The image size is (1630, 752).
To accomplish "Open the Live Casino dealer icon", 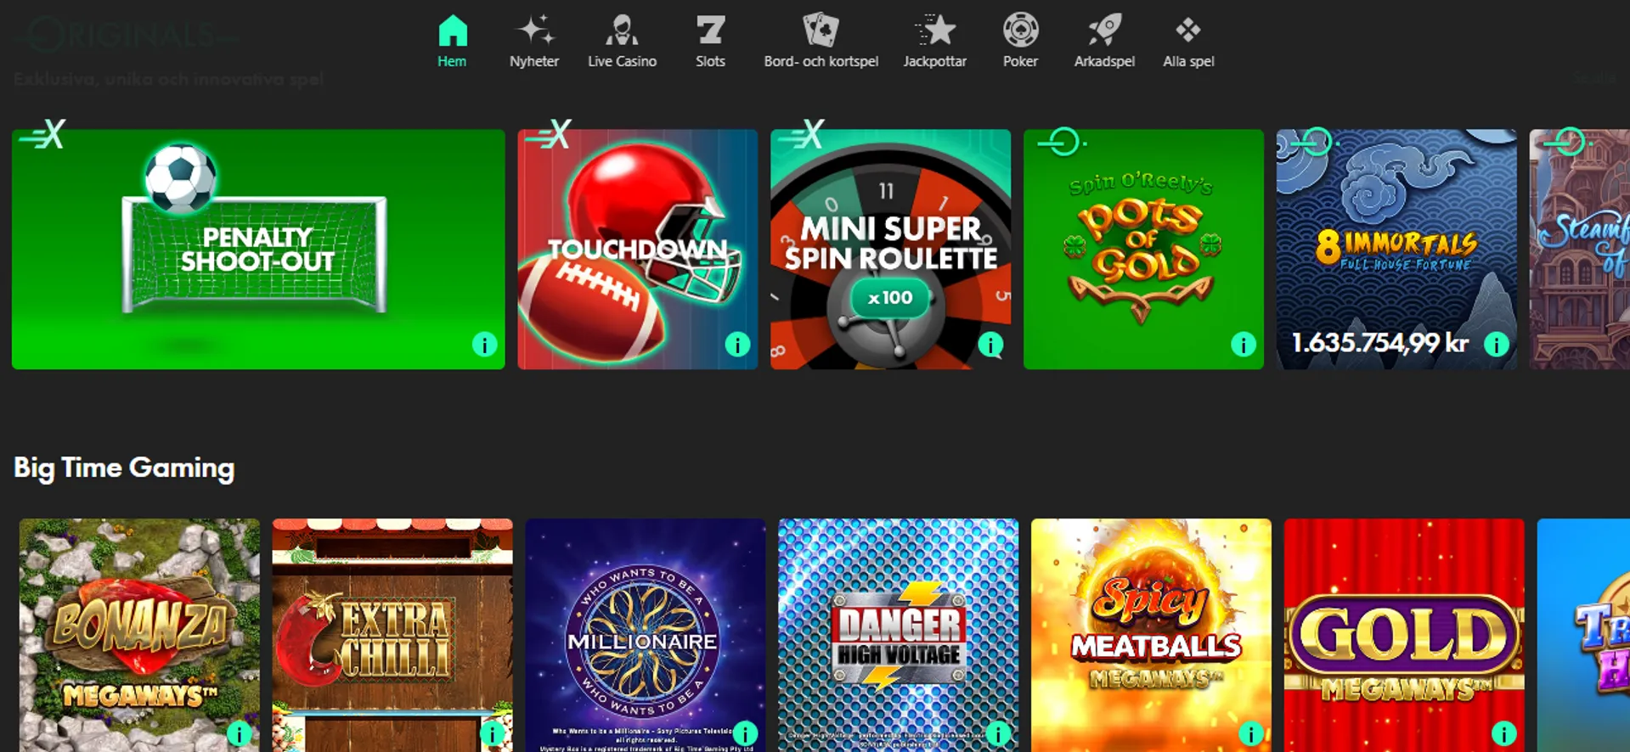I will pos(622,31).
